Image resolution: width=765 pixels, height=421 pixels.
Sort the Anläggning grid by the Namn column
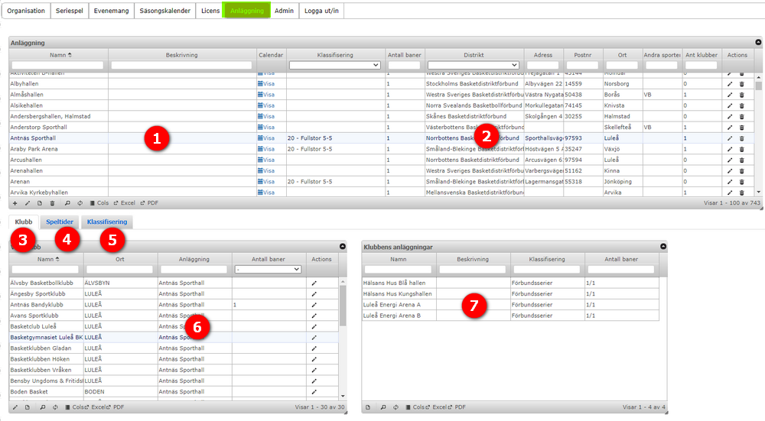point(59,55)
